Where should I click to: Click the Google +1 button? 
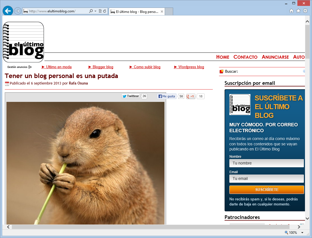tap(191, 96)
